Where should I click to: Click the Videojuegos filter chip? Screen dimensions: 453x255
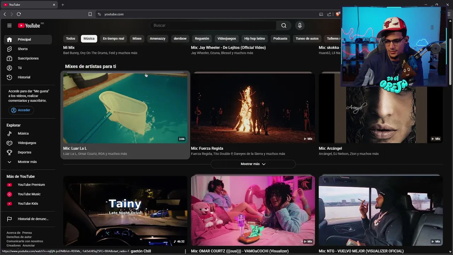[226, 39]
